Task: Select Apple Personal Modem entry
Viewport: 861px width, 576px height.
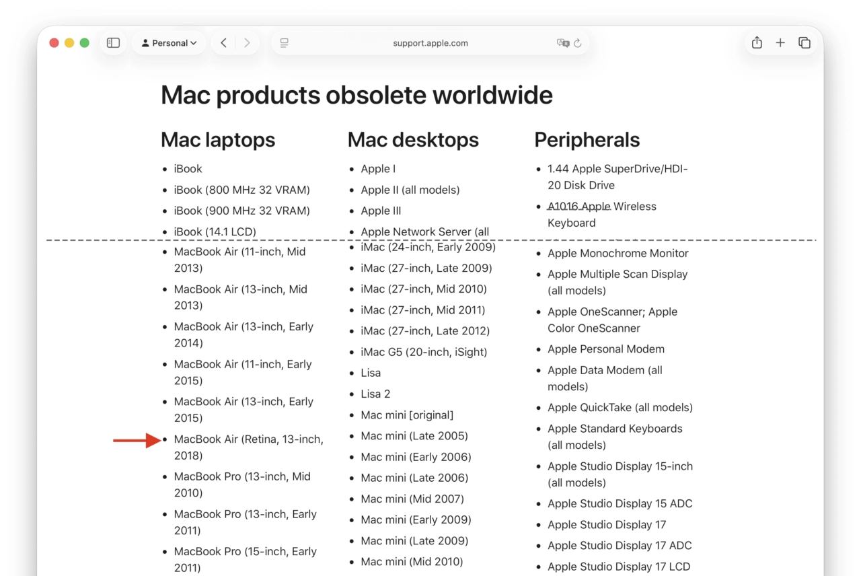Action: click(x=606, y=349)
